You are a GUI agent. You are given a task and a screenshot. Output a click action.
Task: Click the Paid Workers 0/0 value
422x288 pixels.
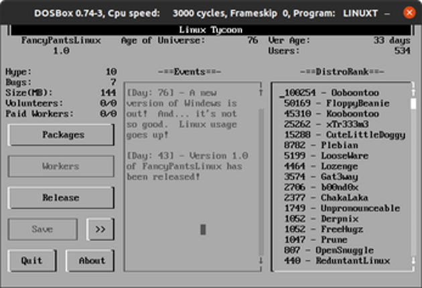pyautogui.click(x=109, y=114)
